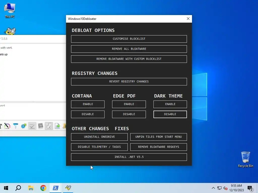Open File Explorer from the taskbar

point(31,188)
